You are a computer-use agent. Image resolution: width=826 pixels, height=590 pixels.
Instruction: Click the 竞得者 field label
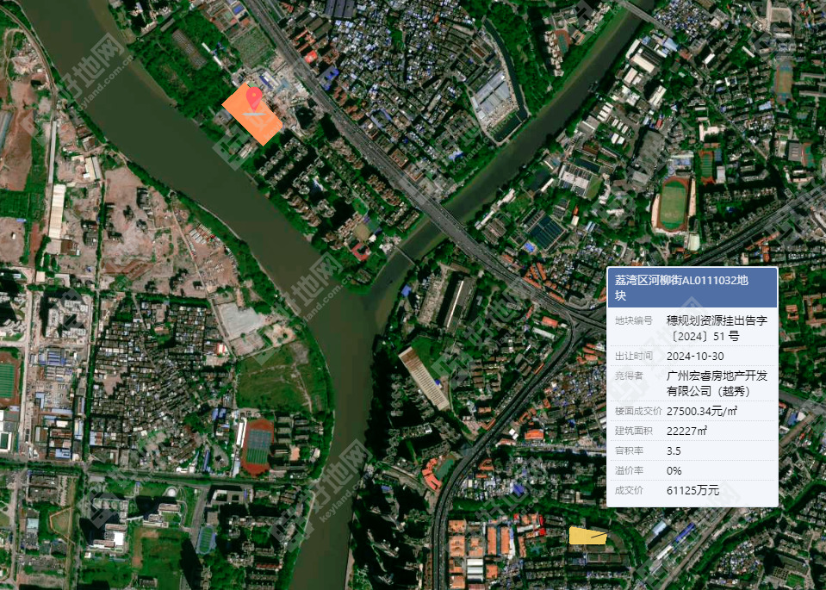(x=628, y=376)
